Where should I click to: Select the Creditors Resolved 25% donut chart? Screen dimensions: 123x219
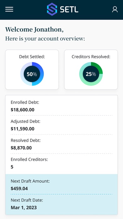click(91, 74)
